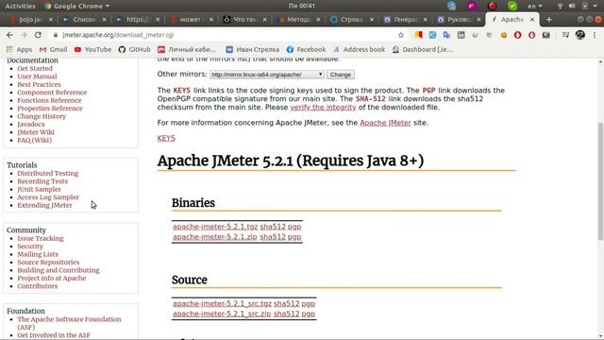Open the Mailing Lists community link
The image size is (604, 340).
coord(38,254)
